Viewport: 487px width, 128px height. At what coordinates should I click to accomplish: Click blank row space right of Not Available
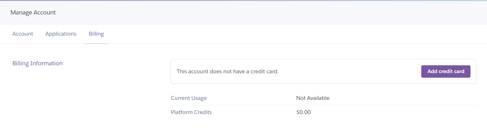[402, 98]
